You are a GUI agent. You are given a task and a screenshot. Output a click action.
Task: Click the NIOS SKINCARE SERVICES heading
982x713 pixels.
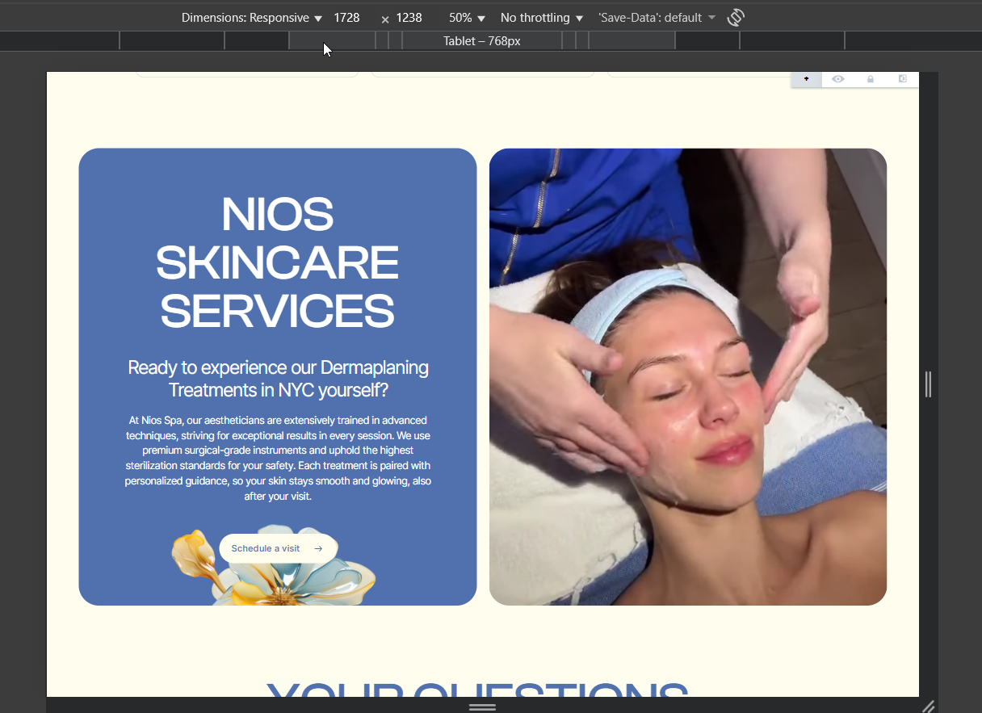coord(277,263)
